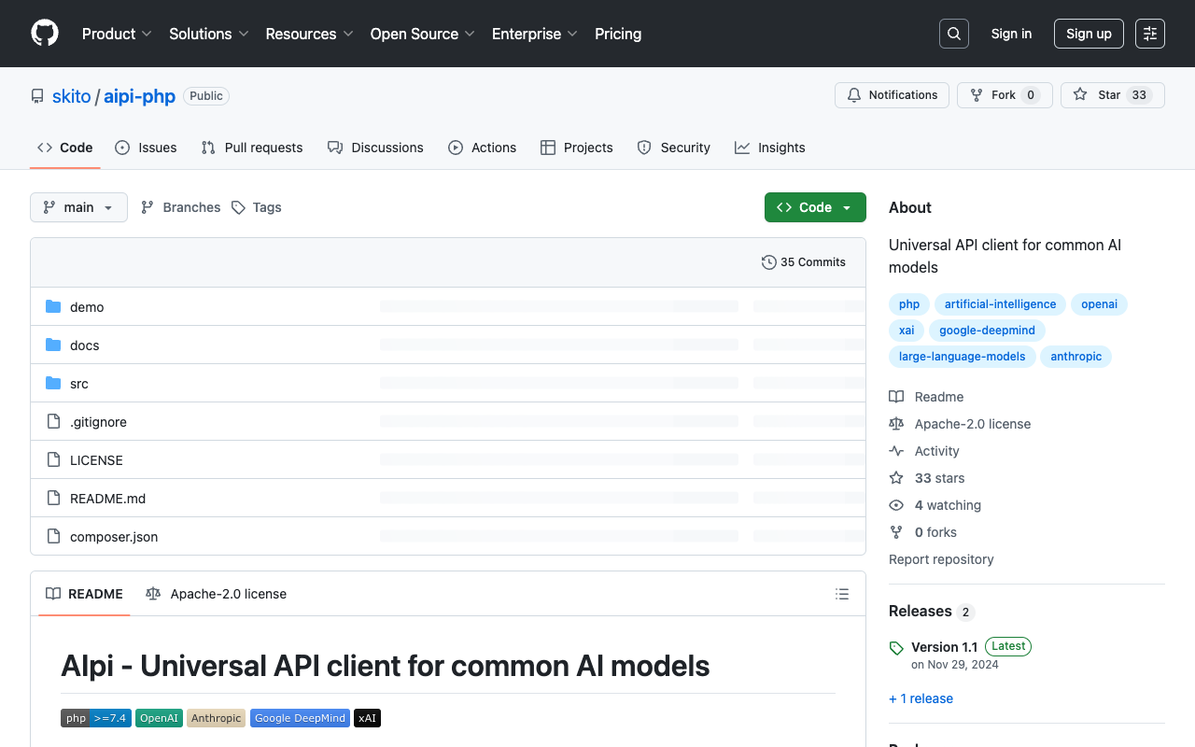Click the watch eye icon next to 4 watching
The image size is (1195, 747).
point(895,505)
